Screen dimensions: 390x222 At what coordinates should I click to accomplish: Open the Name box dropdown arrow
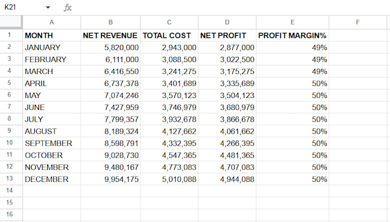[48, 7]
